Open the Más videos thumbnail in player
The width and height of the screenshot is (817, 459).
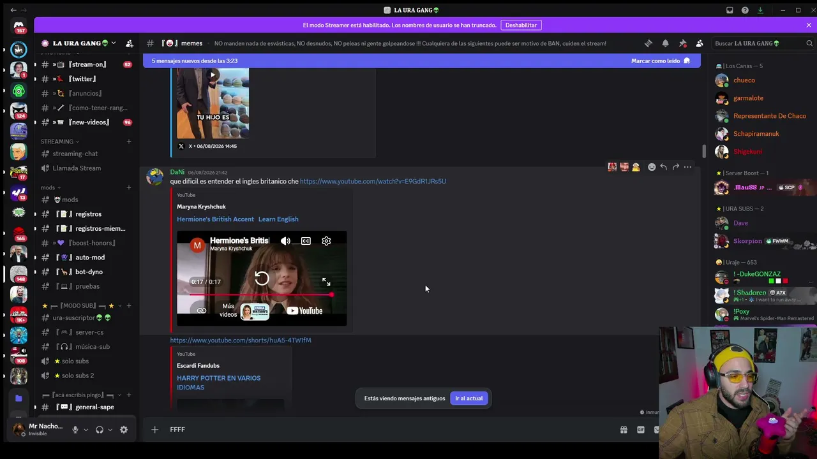click(255, 311)
